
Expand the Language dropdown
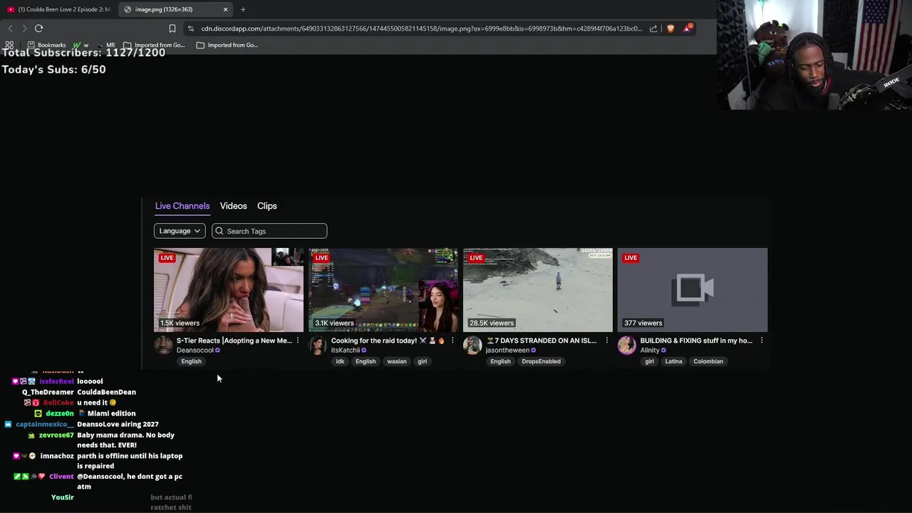(x=180, y=231)
